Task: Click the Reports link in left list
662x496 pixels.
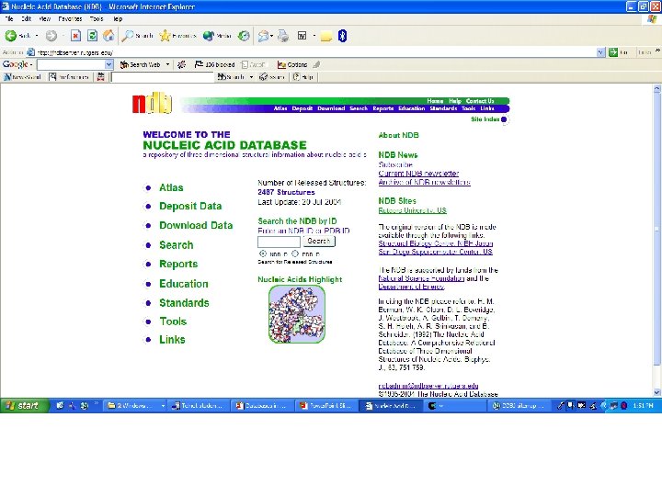Action: point(178,264)
